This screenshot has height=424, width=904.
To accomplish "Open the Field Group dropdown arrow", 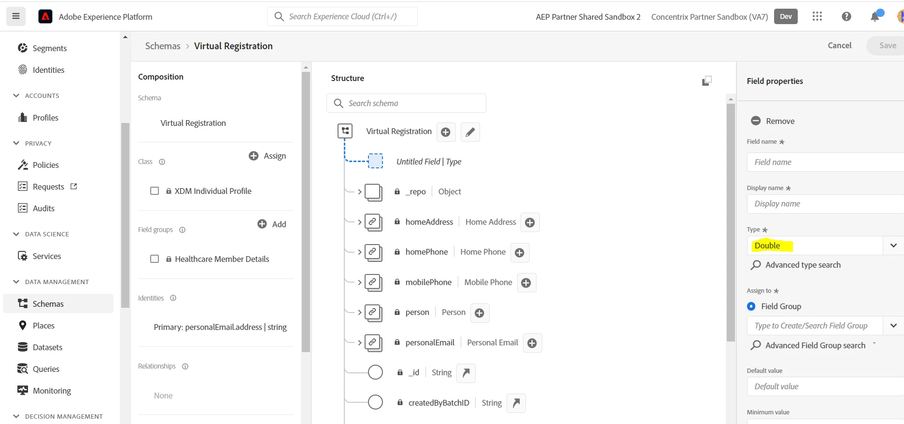I will (x=893, y=326).
